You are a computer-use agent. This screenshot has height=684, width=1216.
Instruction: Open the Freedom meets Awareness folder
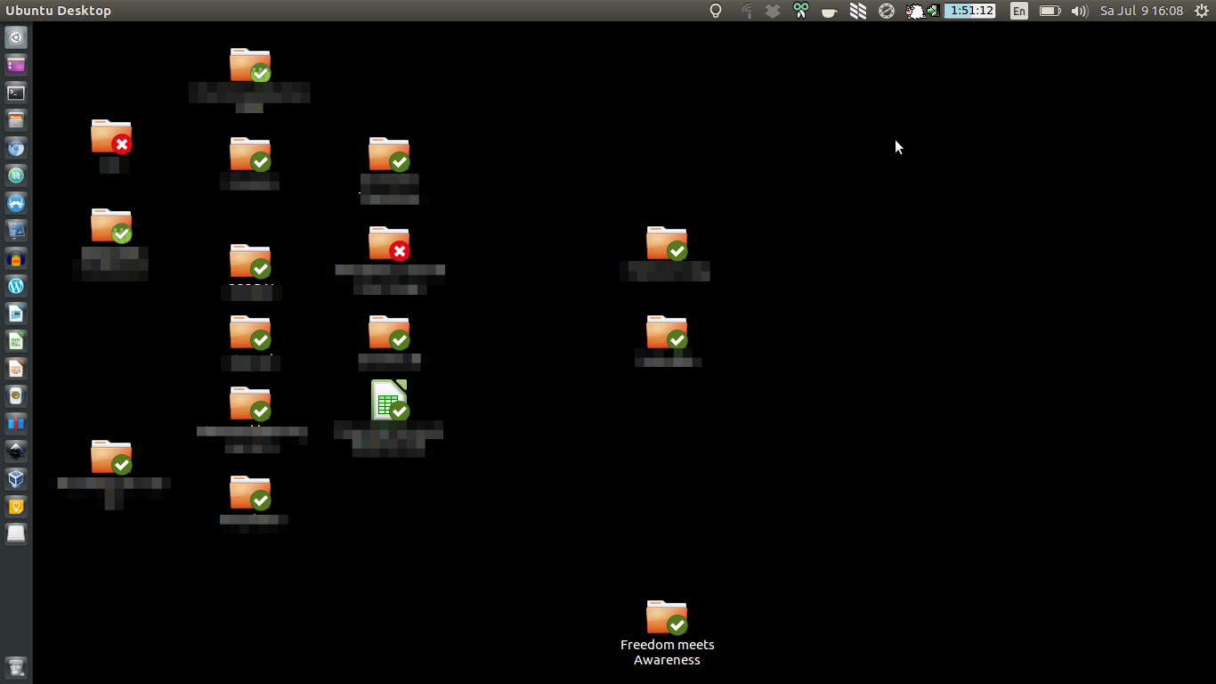coord(667,617)
